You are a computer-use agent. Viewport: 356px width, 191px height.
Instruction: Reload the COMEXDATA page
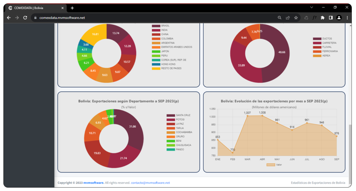point(25,18)
